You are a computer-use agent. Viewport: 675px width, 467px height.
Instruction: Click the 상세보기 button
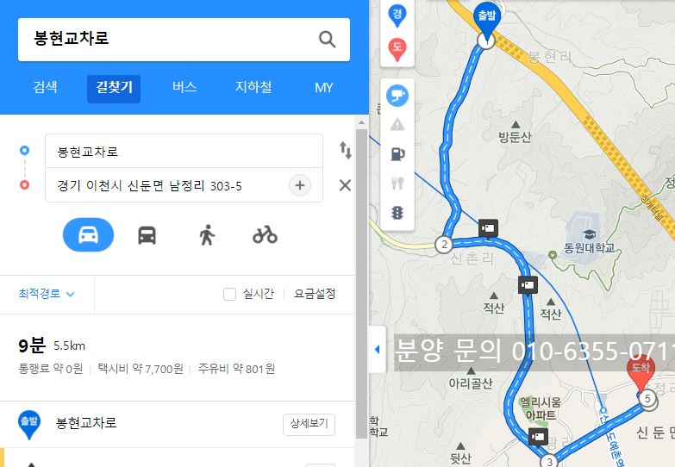tap(309, 425)
